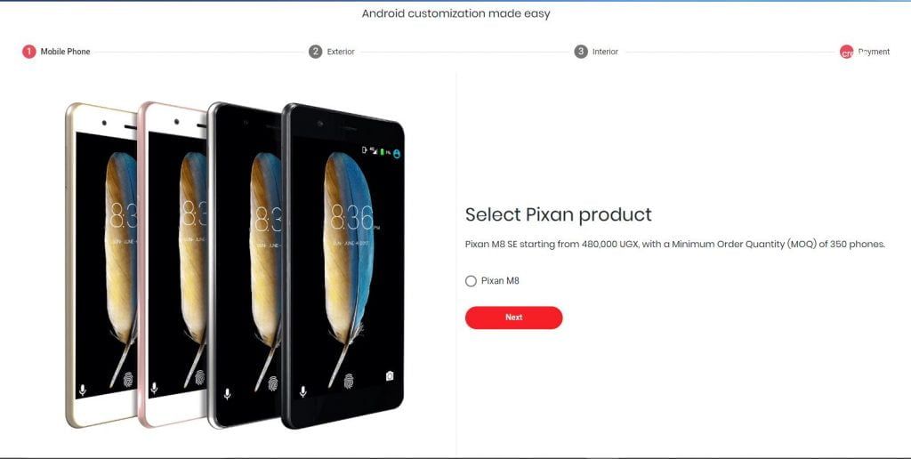Tap fingerprint icon on rose gold phone
The image size is (911, 459).
[x=200, y=377]
